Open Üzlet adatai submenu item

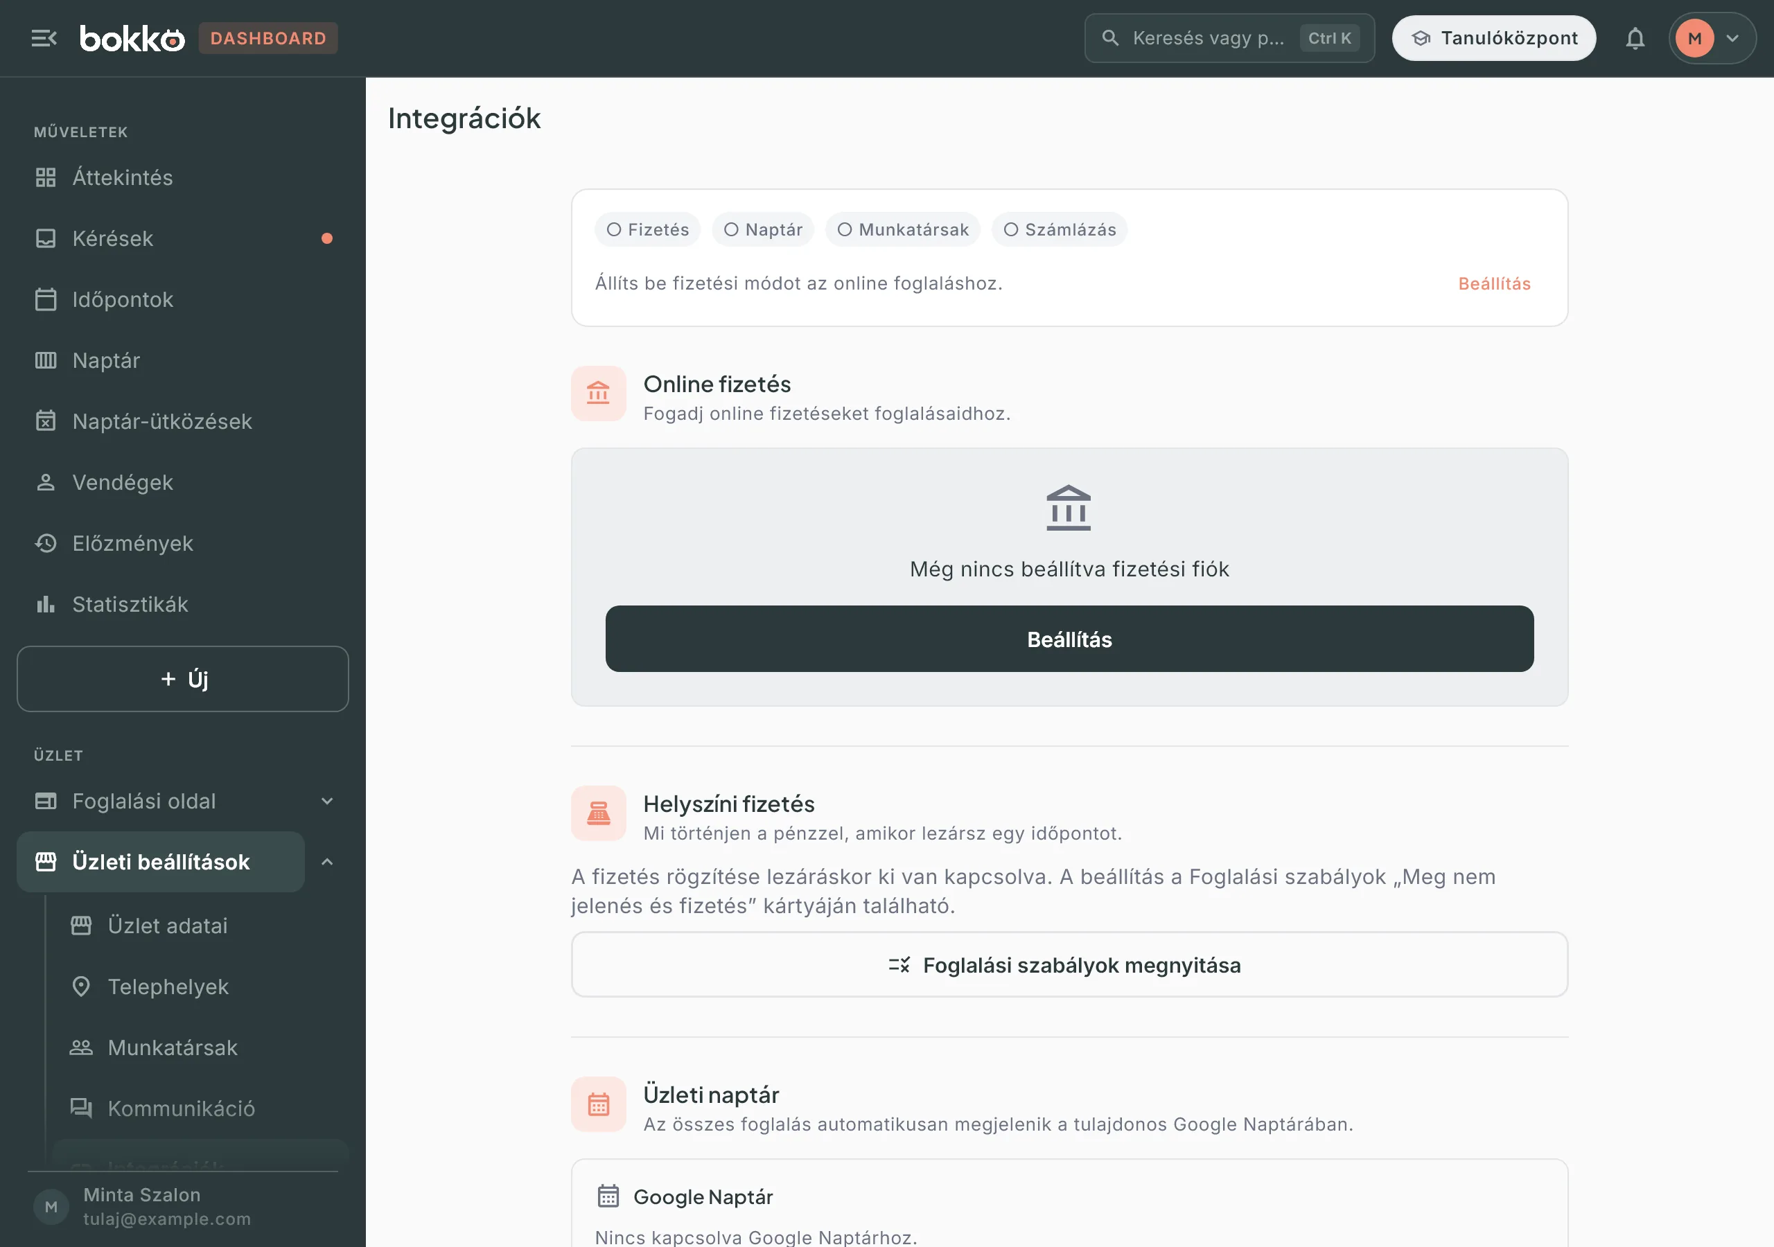coord(200,926)
